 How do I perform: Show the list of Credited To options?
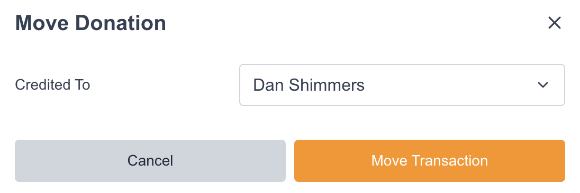[x=402, y=85]
